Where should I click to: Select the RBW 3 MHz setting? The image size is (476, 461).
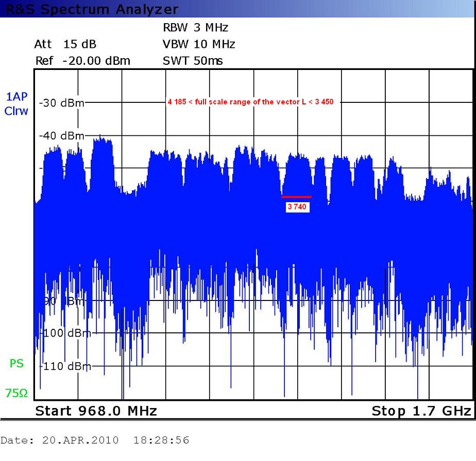195,28
